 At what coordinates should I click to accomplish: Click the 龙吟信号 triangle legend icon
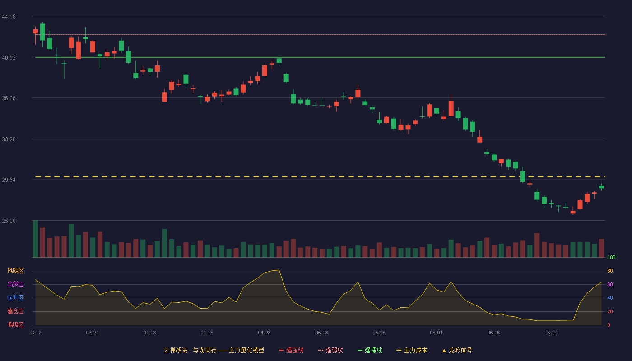point(444,350)
